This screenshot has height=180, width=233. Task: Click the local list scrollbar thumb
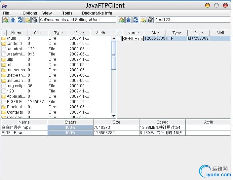[114, 55]
